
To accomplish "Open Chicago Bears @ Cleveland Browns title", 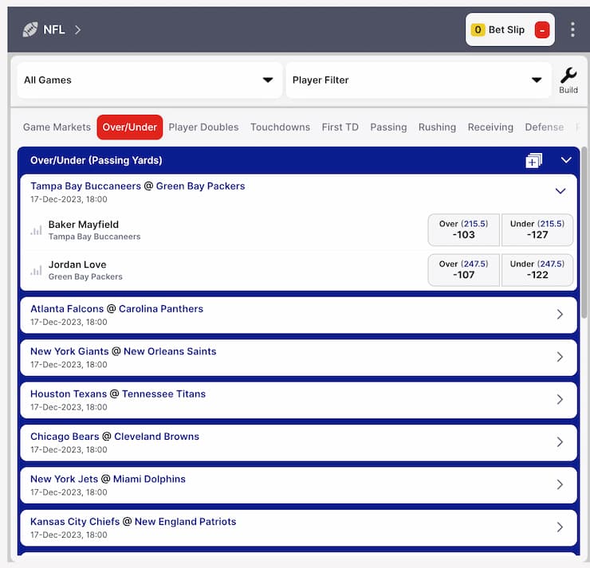I will click(x=114, y=437).
